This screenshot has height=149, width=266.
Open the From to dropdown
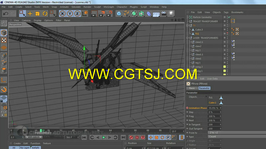pyautogui.click(x=237, y=133)
